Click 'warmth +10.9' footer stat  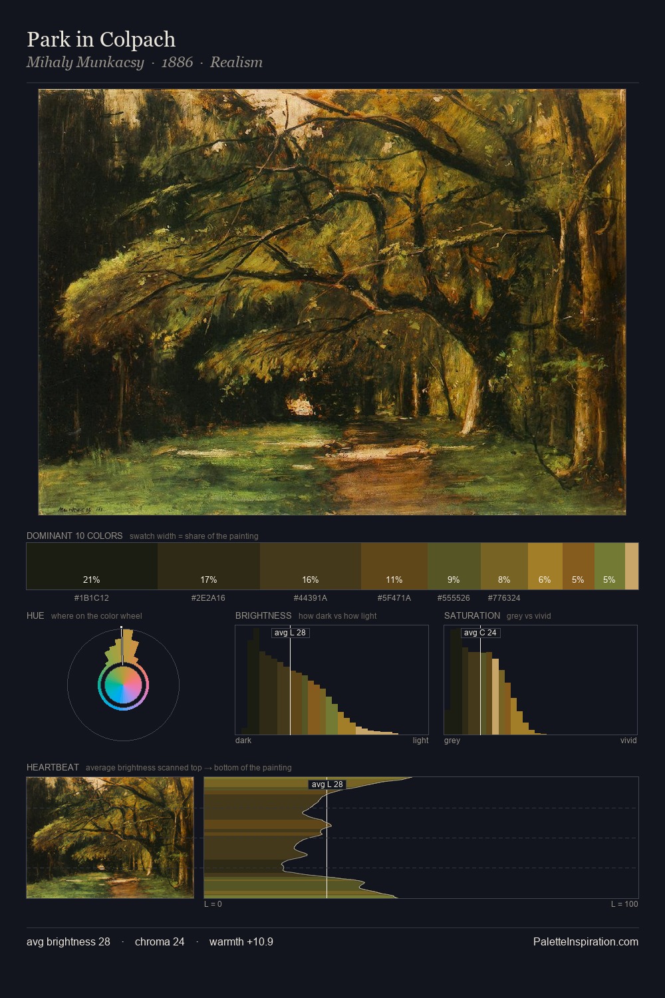(241, 941)
